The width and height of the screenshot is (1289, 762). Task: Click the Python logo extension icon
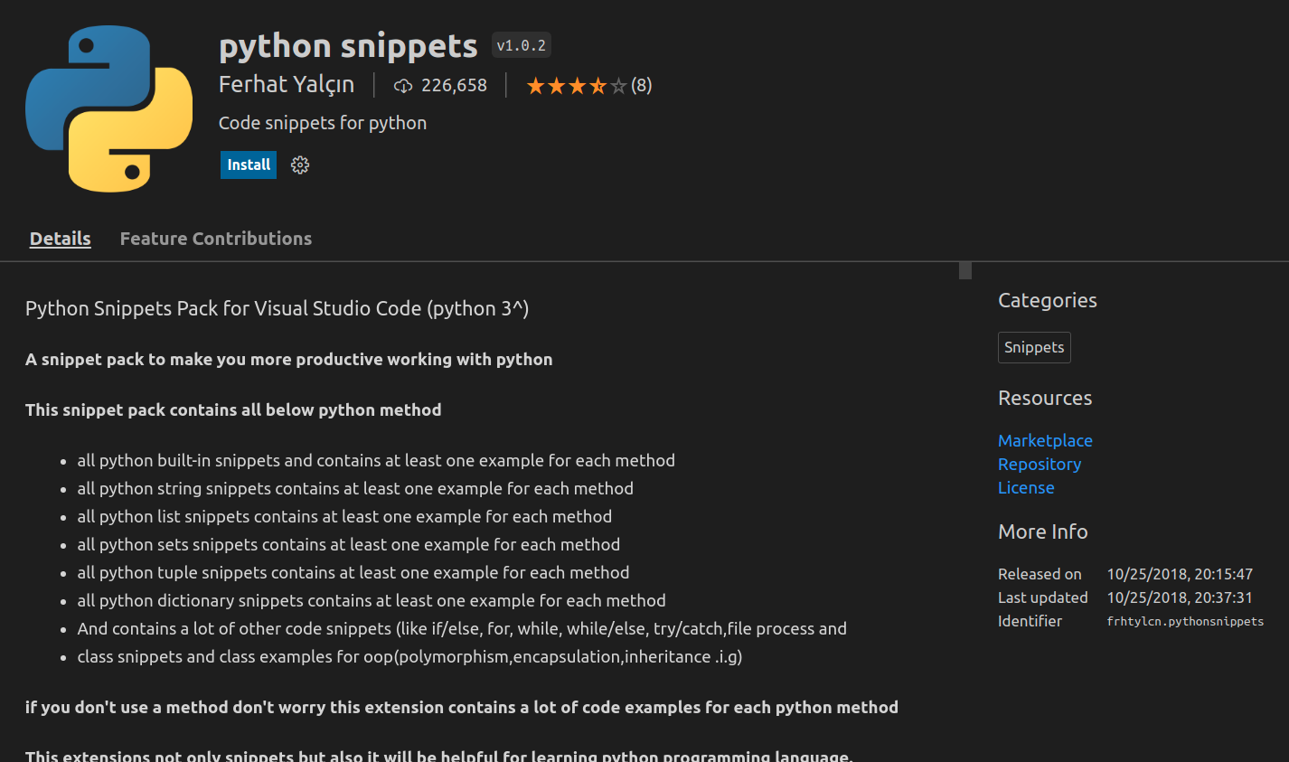coord(108,108)
